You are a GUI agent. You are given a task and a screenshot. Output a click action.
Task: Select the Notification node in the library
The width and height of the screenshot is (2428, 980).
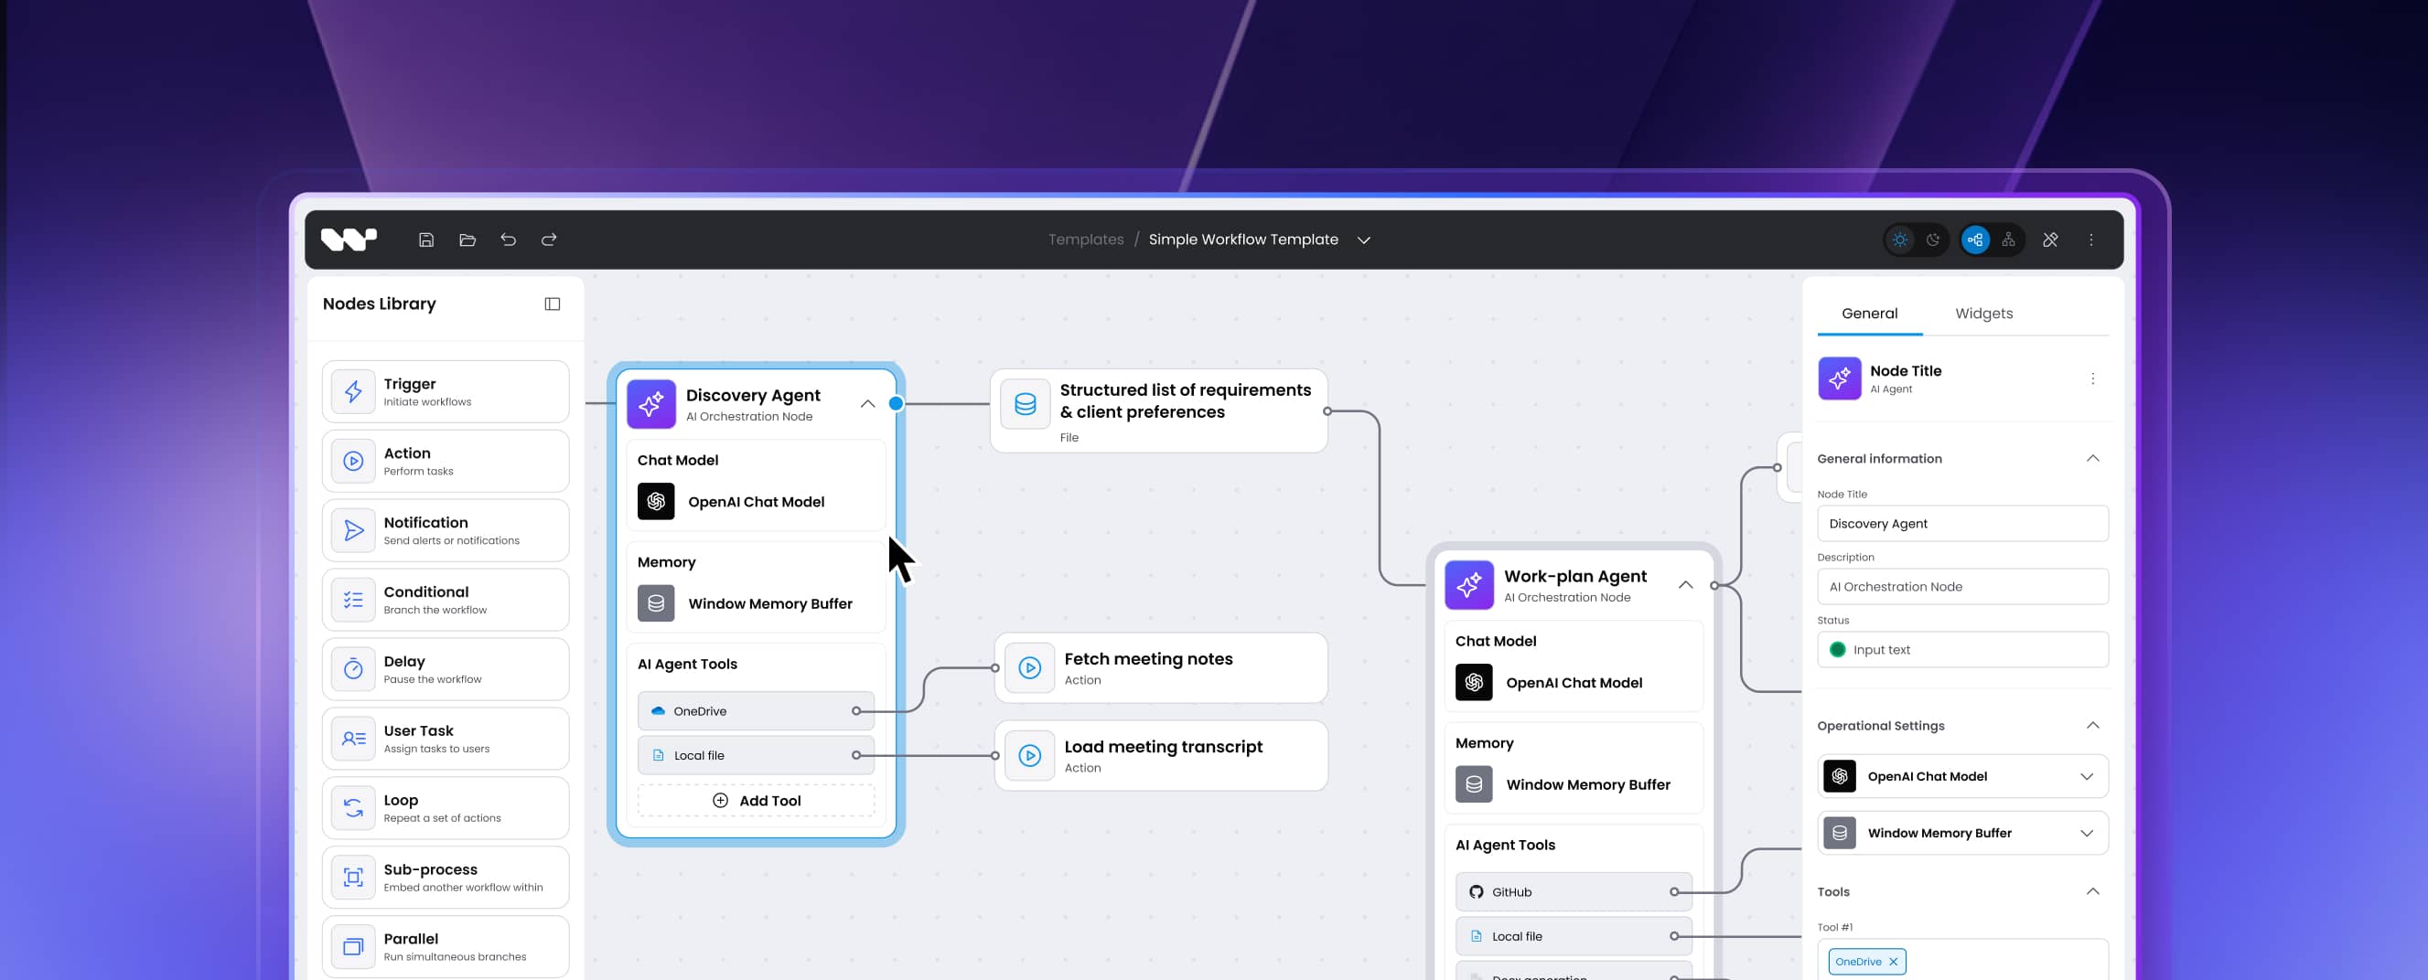tap(445, 529)
